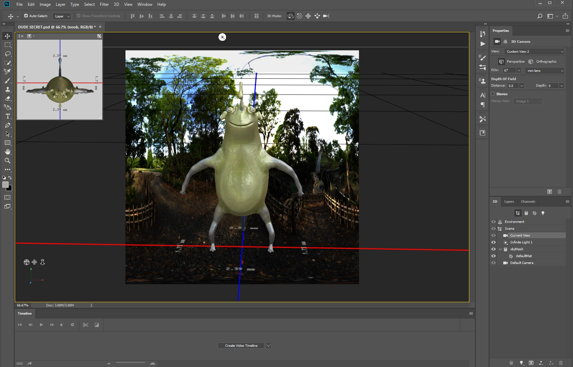The width and height of the screenshot is (573, 367).
Task: Select the Lasso tool
Action: (8, 54)
